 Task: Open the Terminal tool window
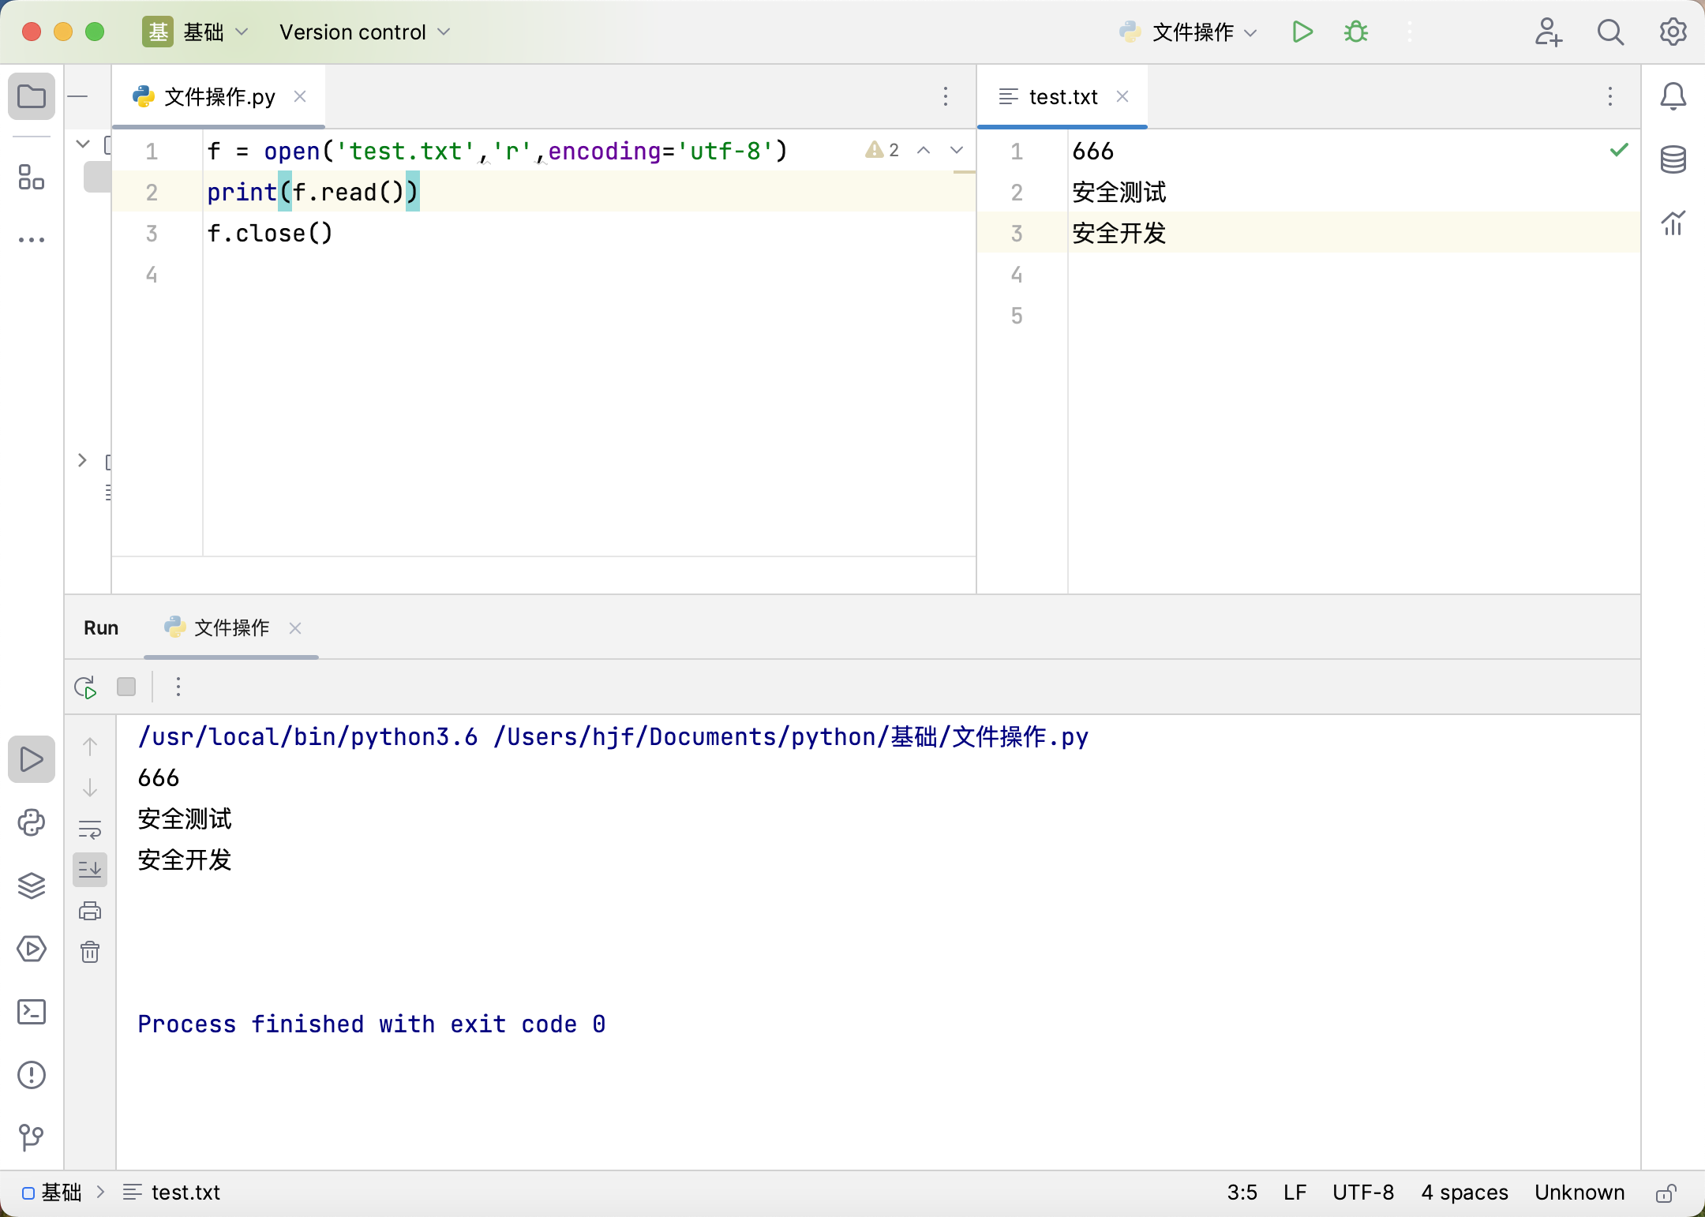tap(32, 1012)
